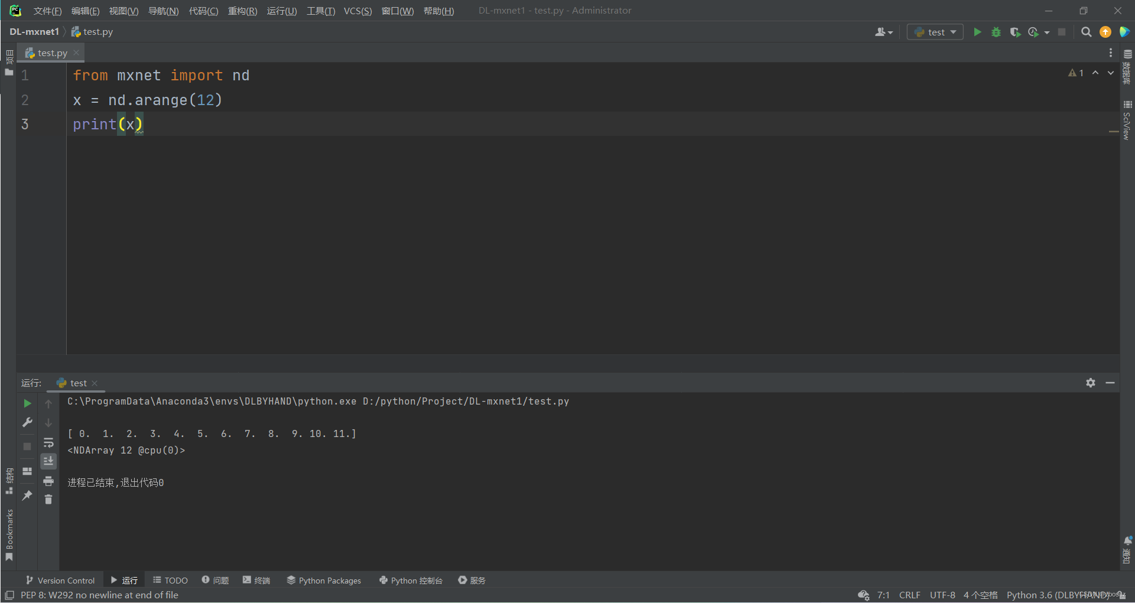Click the warning count indicator in editor
This screenshot has width=1135, height=603.
(1076, 73)
